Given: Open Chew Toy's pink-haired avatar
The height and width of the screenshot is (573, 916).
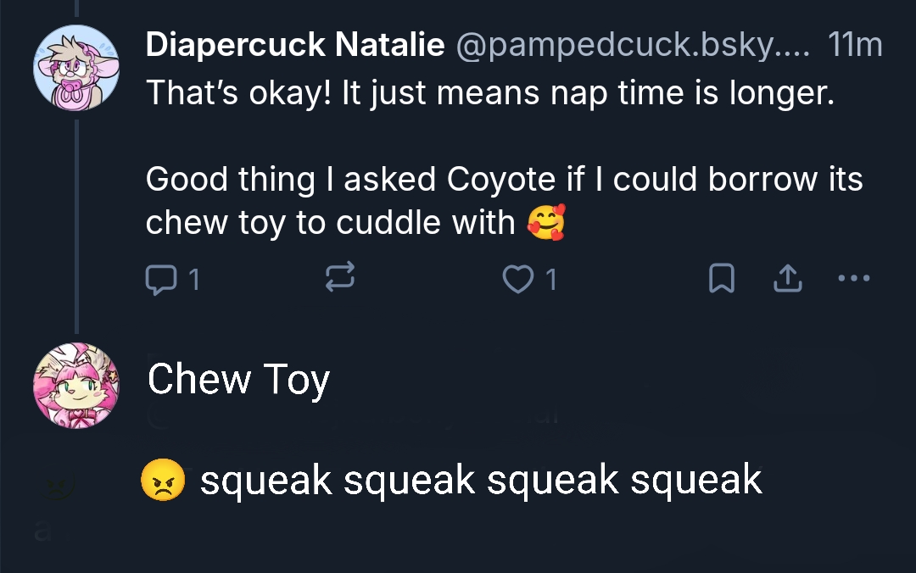Looking at the screenshot, I should click(76, 386).
